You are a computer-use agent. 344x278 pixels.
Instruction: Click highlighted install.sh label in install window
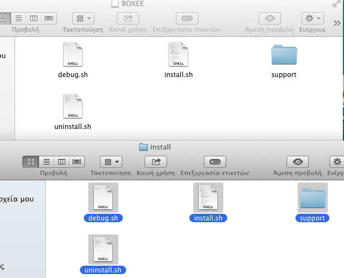click(x=208, y=218)
